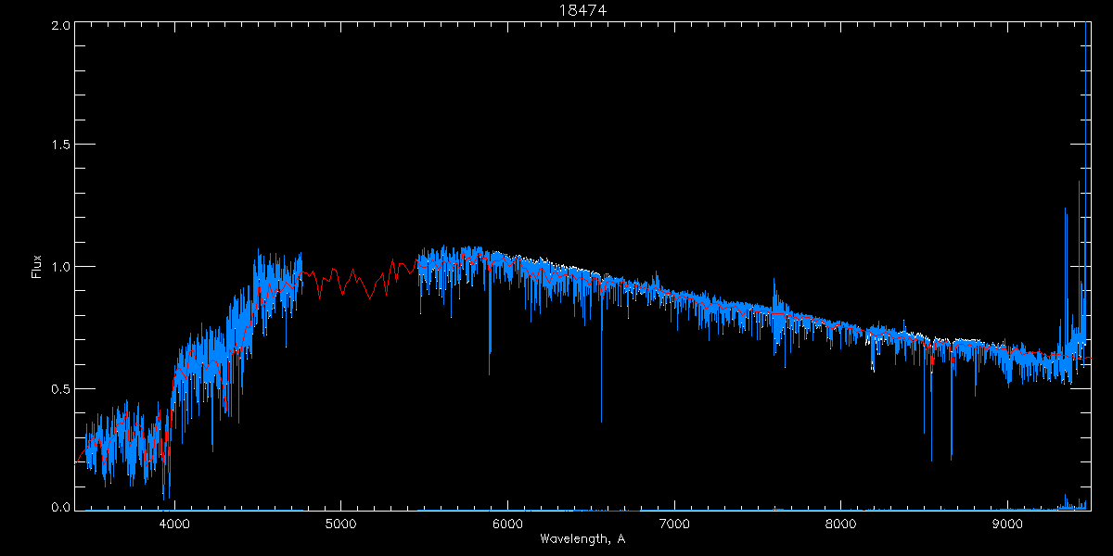Click the 9000 wavelength tick label
Viewport: 1113px width, 556px height.
(x=1007, y=522)
